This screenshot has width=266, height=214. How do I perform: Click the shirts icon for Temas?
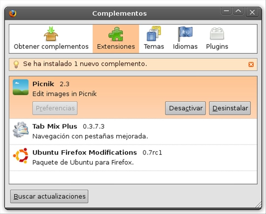154,33
